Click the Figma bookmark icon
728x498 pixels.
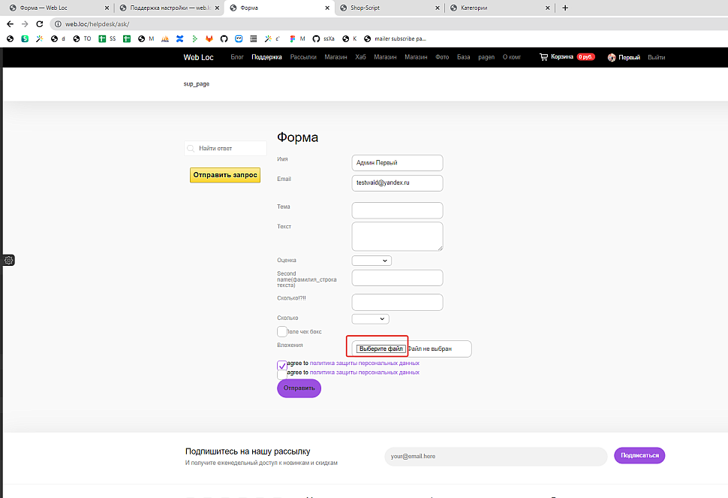click(x=292, y=38)
